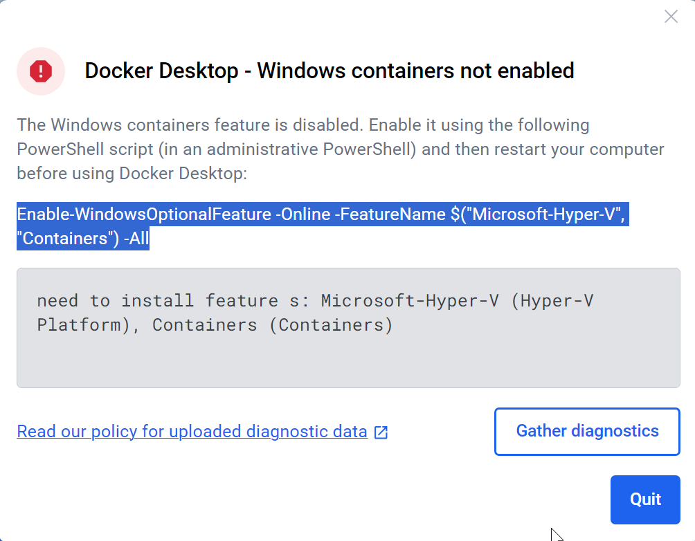Click the Quit button

[645, 499]
